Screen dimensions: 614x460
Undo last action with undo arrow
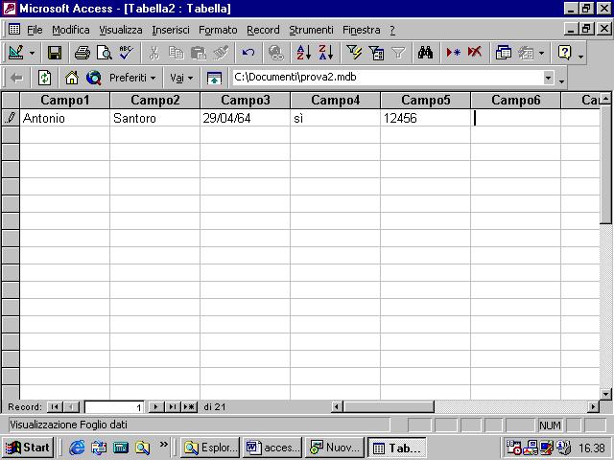[x=248, y=53]
